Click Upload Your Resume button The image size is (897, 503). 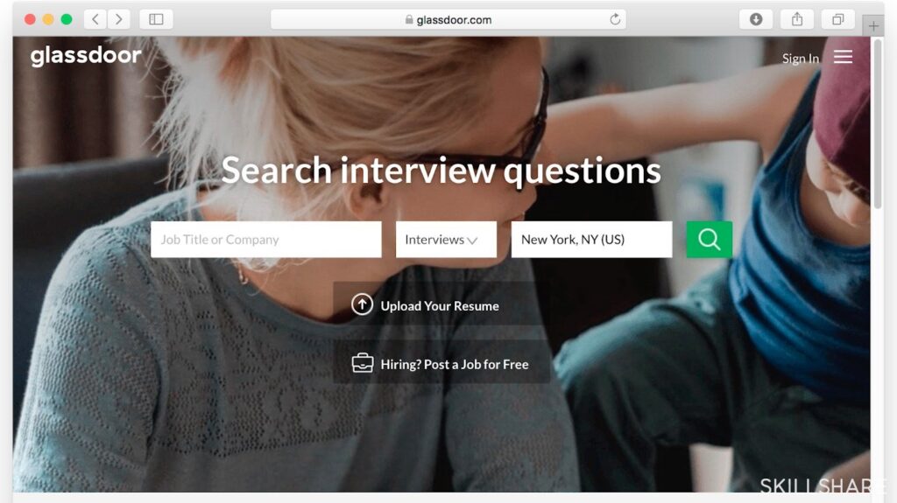438,304
